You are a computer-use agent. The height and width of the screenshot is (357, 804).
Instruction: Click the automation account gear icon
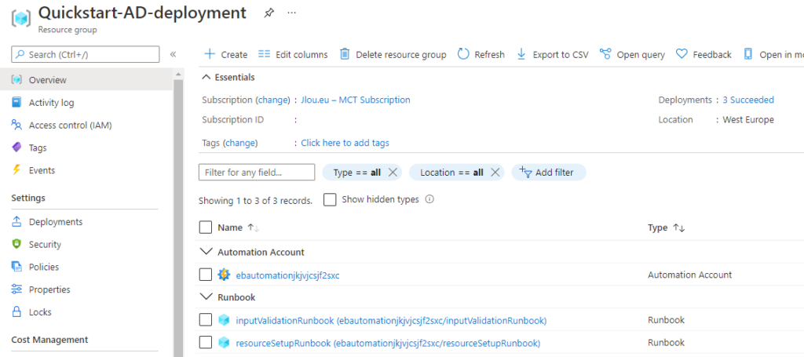pyautogui.click(x=224, y=275)
